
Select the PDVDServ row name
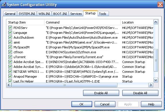pos(20,28)
